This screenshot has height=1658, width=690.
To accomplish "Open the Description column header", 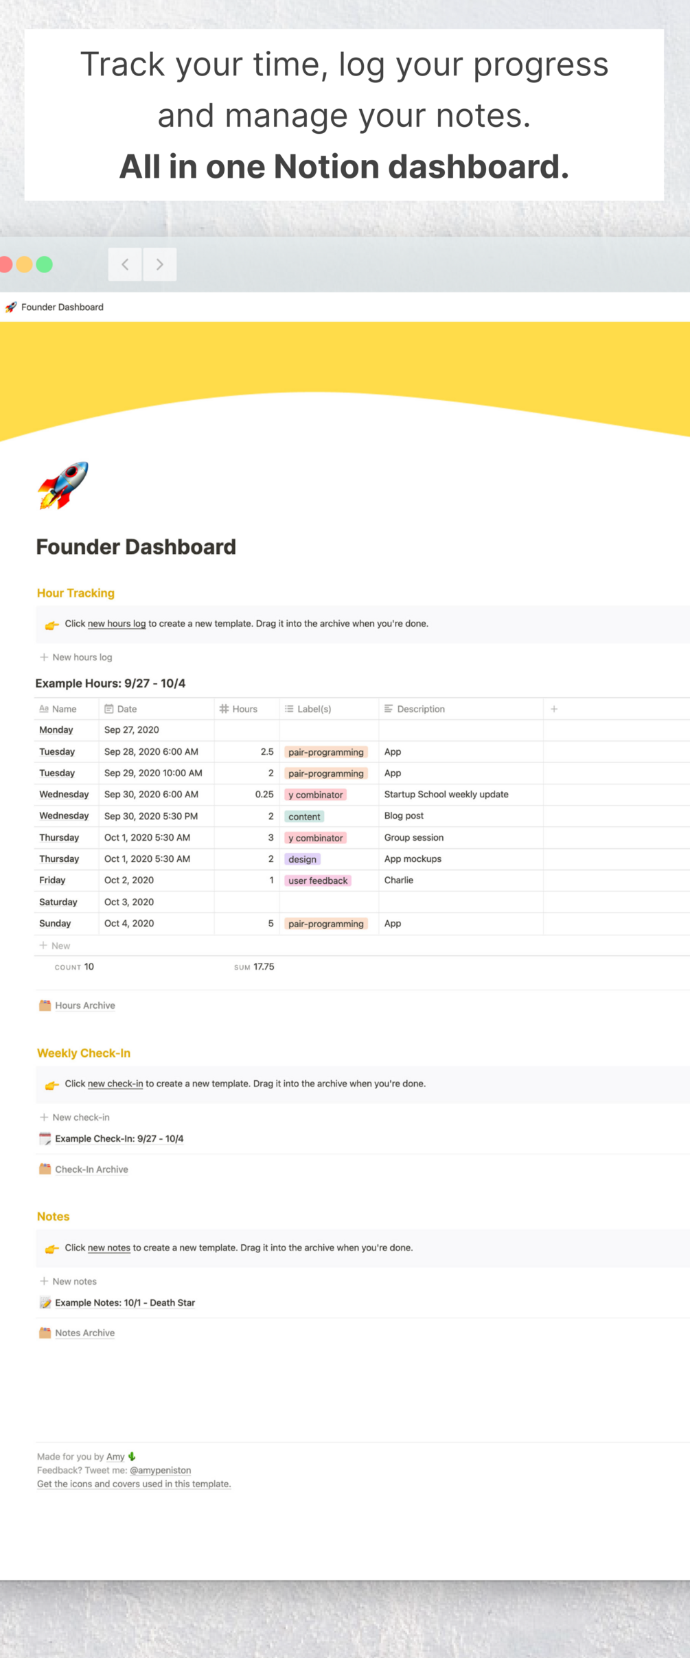I will coord(461,709).
